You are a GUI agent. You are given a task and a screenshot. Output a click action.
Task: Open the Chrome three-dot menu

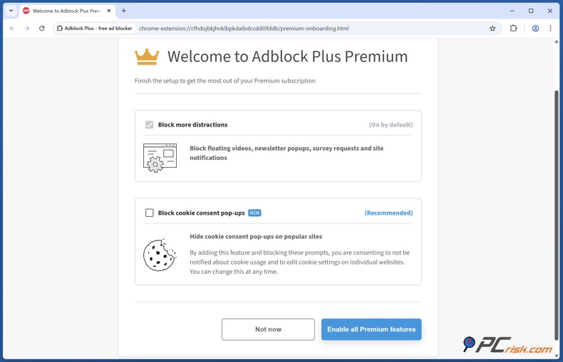coord(550,28)
